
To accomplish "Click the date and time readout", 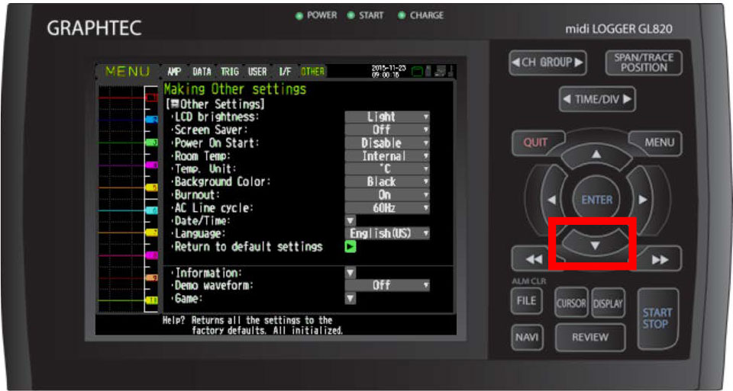I will tap(388, 72).
